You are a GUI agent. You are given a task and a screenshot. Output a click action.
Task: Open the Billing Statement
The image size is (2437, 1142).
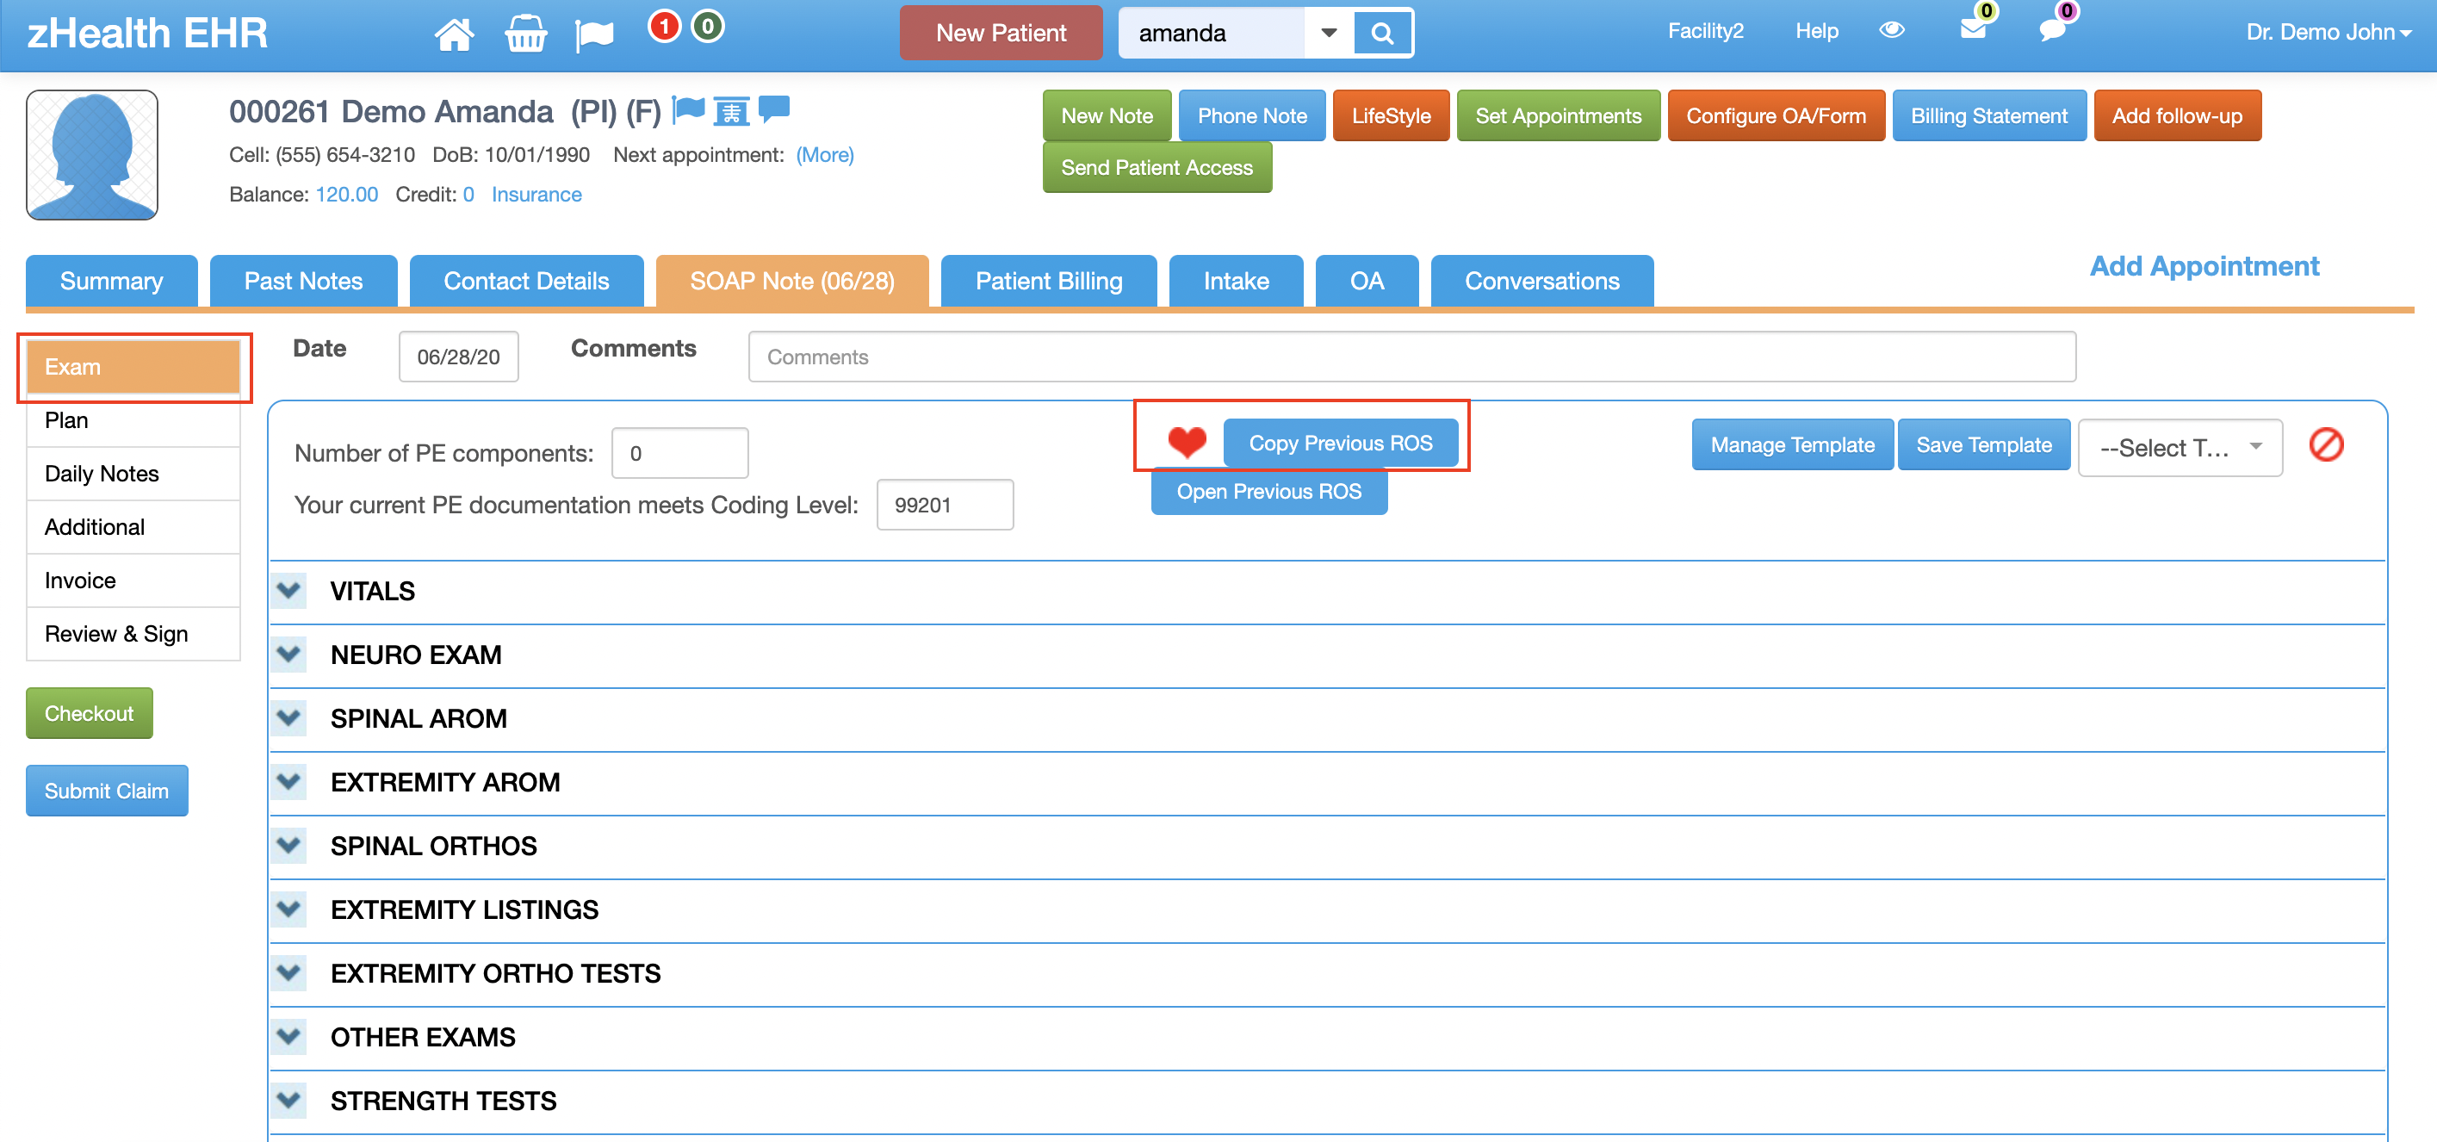[1988, 115]
